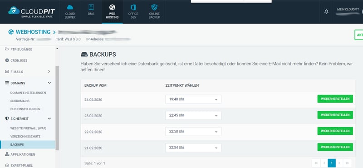Click the date 21.02.2020
The image size is (363, 168).
93,148
